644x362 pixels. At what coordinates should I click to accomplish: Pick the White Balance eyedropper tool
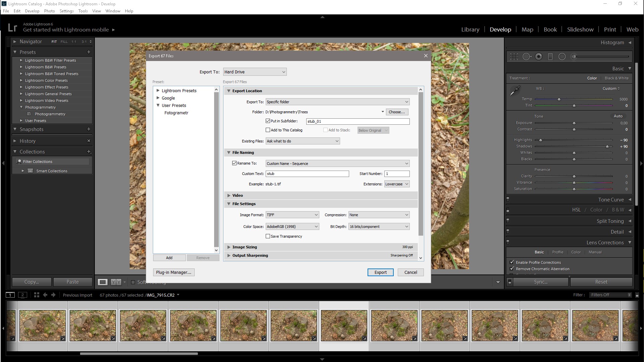coord(515,90)
